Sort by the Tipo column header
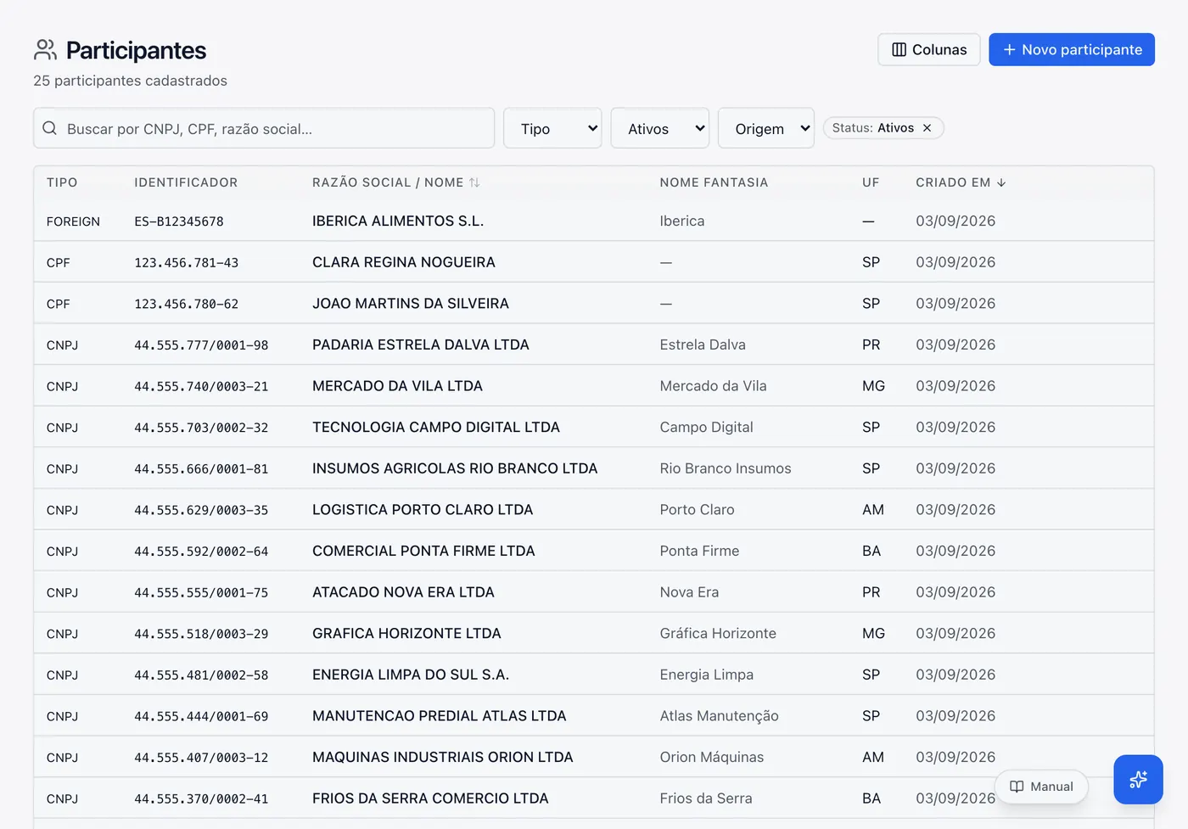1188x829 pixels. tap(62, 182)
